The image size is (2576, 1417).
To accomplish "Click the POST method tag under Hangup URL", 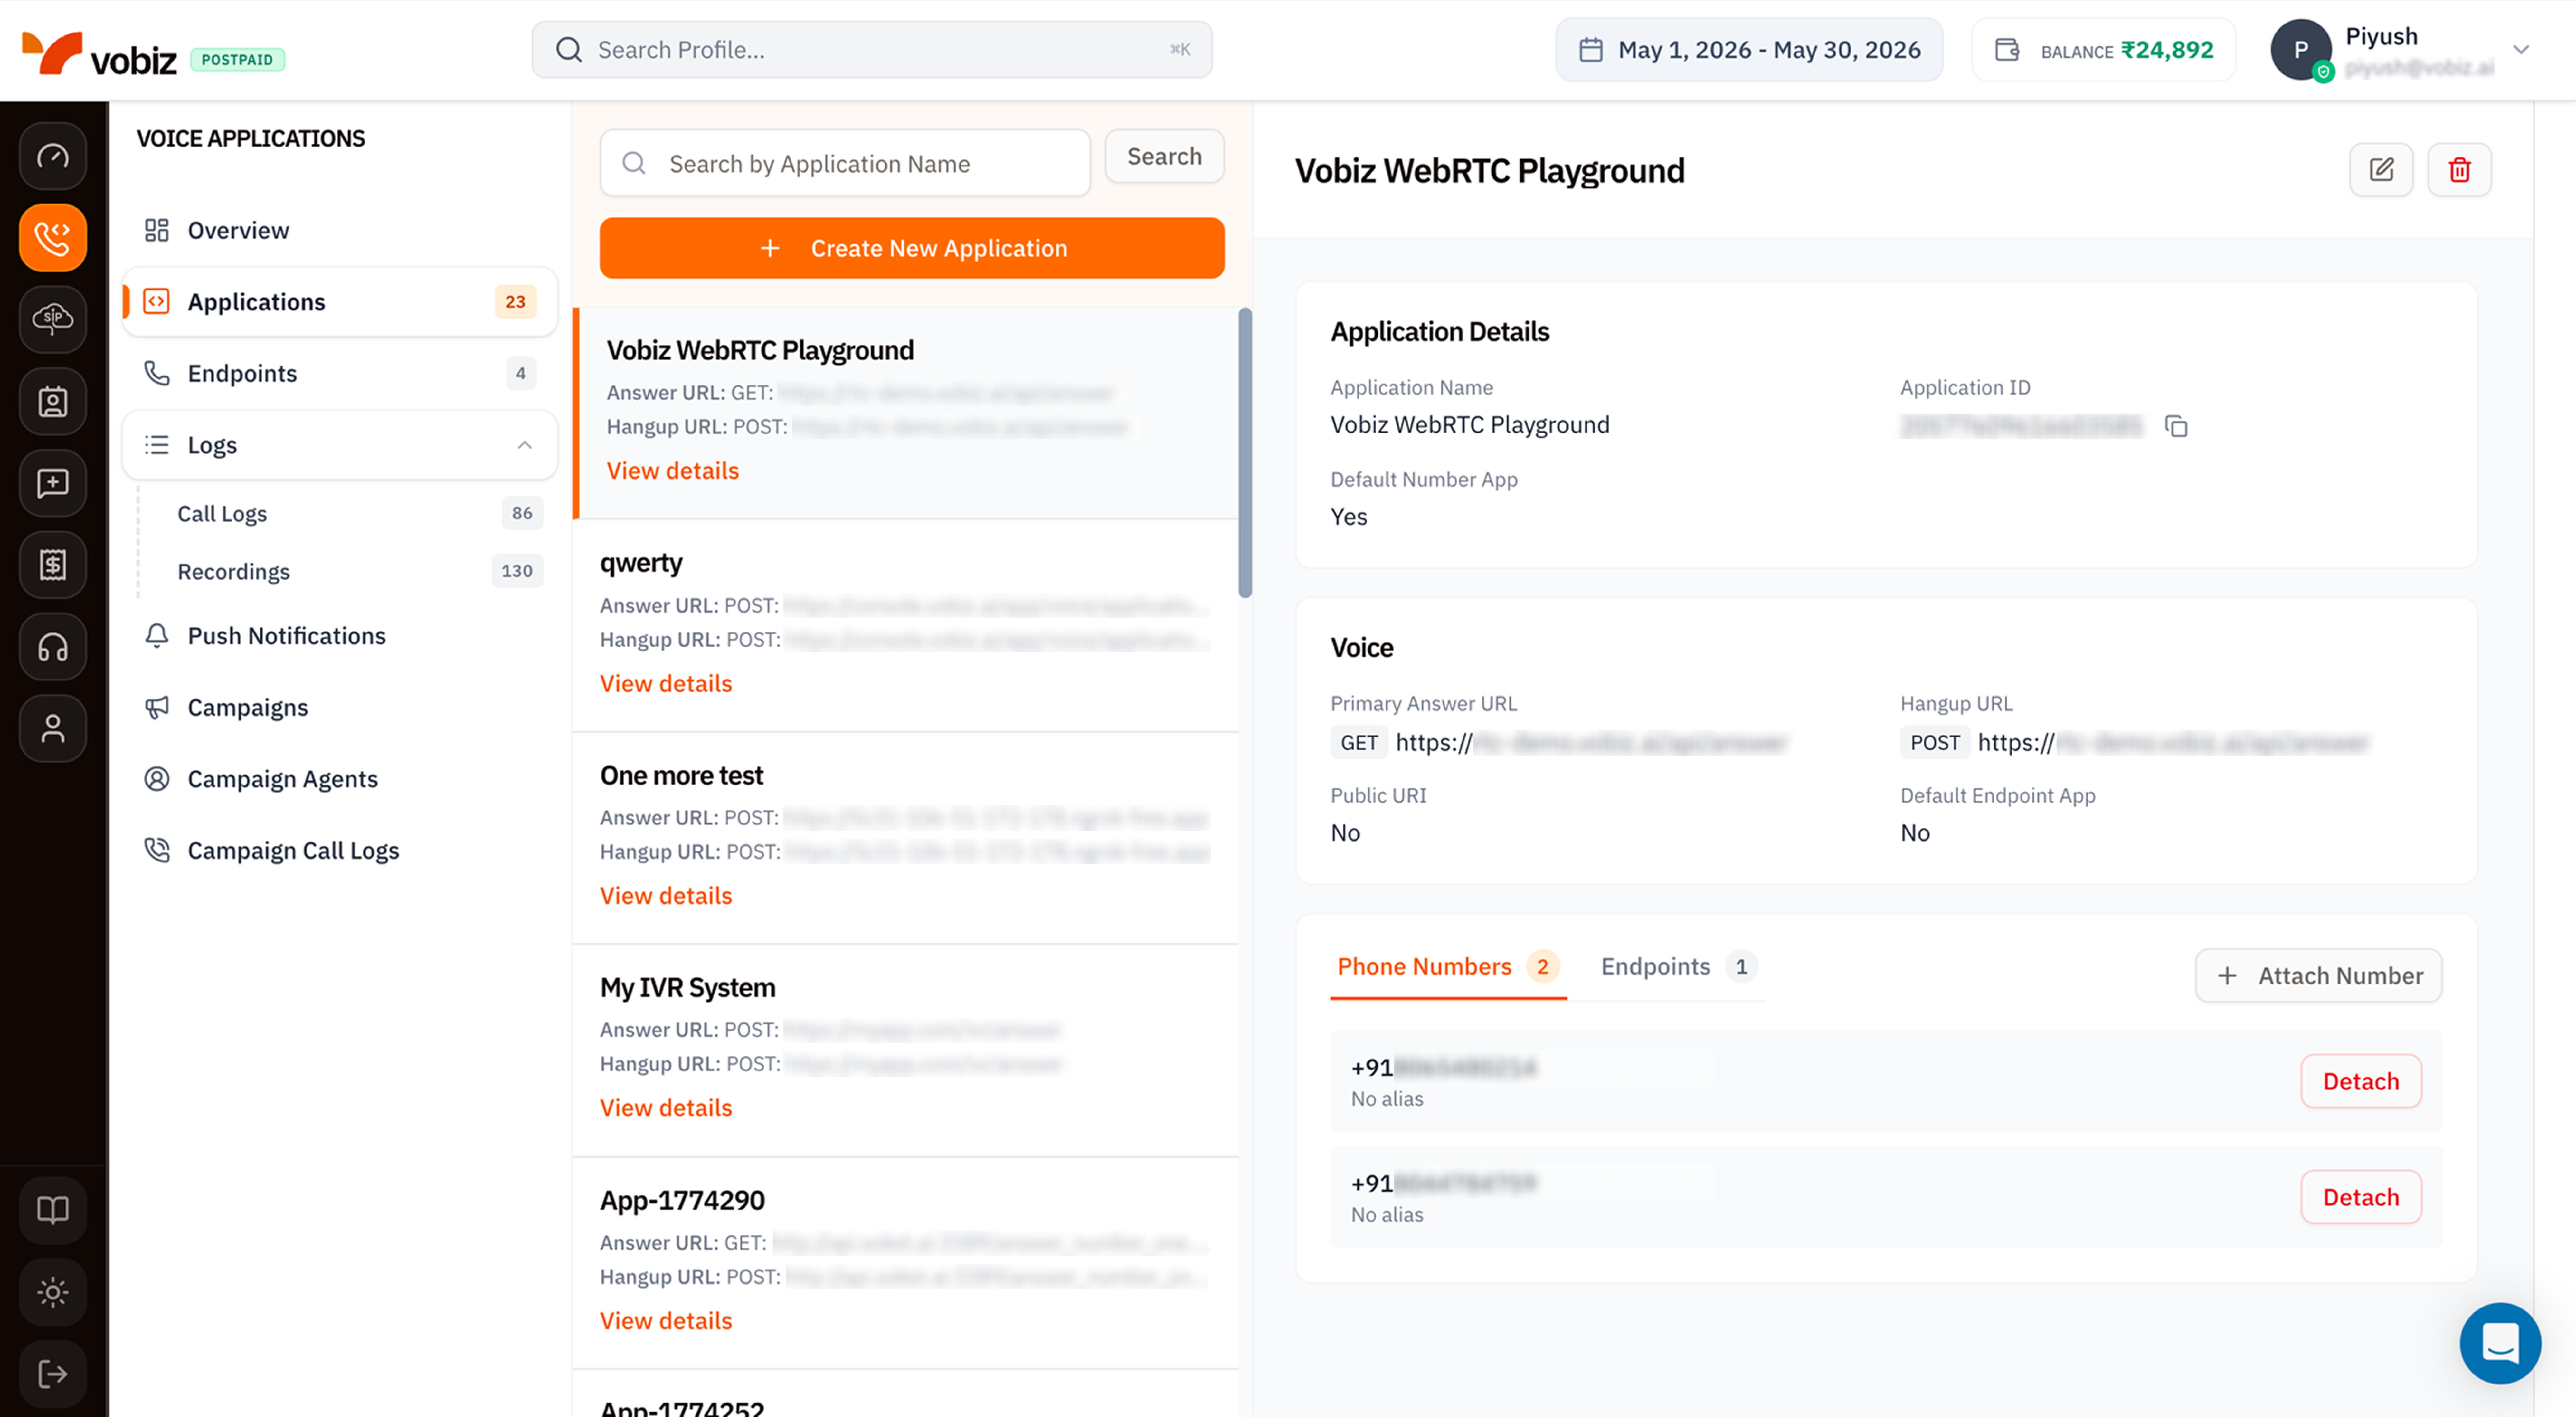I will click(x=1935, y=743).
